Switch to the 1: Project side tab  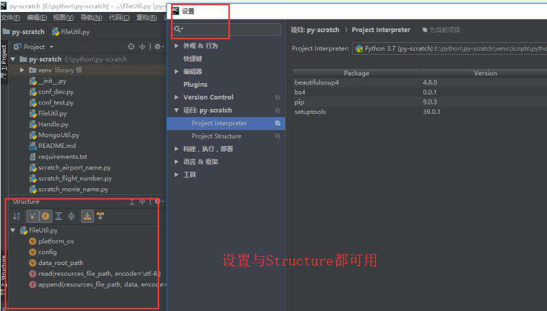click(4, 58)
